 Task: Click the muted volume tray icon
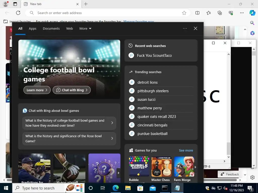225,188
